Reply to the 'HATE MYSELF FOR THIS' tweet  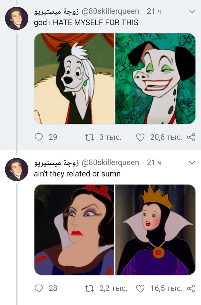pos(38,137)
